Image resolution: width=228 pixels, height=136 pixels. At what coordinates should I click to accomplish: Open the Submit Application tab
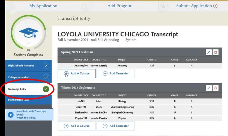[x=194, y=6]
